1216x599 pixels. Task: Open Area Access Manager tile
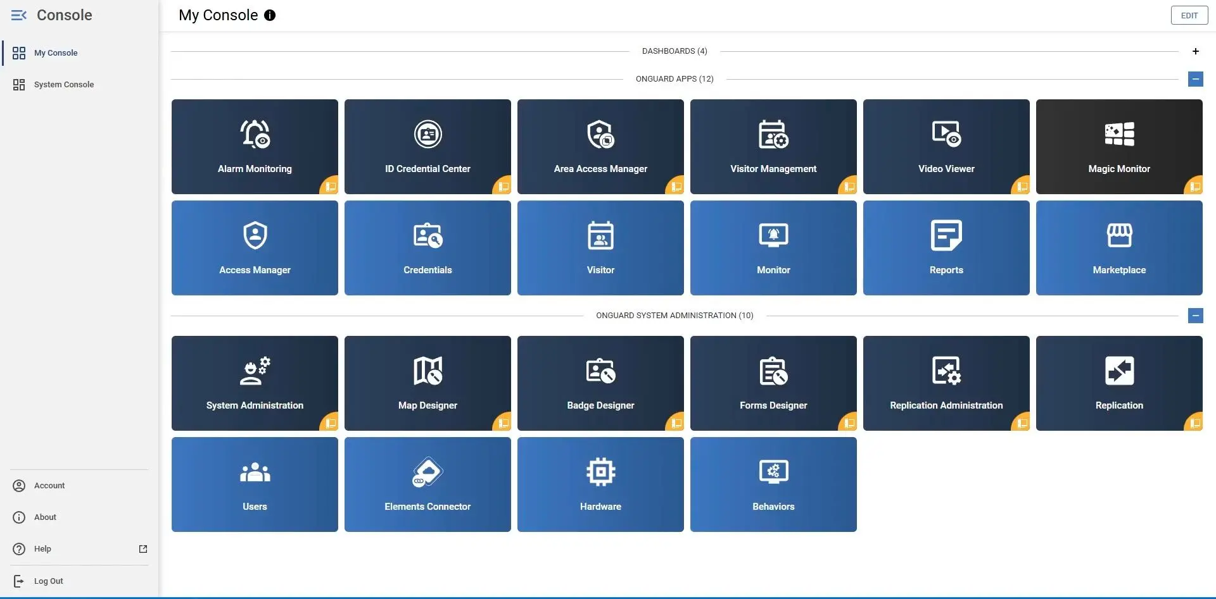point(600,147)
